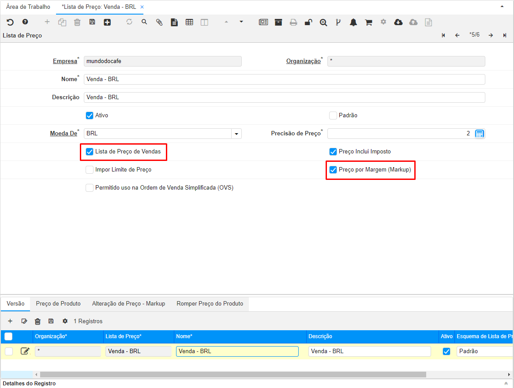This screenshot has width=514, height=388.
Task: Click the Attachment paperclip icon
Action: coord(159,22)
